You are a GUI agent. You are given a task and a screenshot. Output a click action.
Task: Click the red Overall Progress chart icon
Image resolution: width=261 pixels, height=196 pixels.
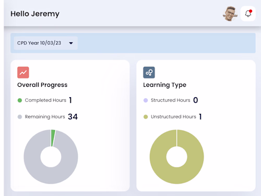pyautogui.click(x=23, y=73)
